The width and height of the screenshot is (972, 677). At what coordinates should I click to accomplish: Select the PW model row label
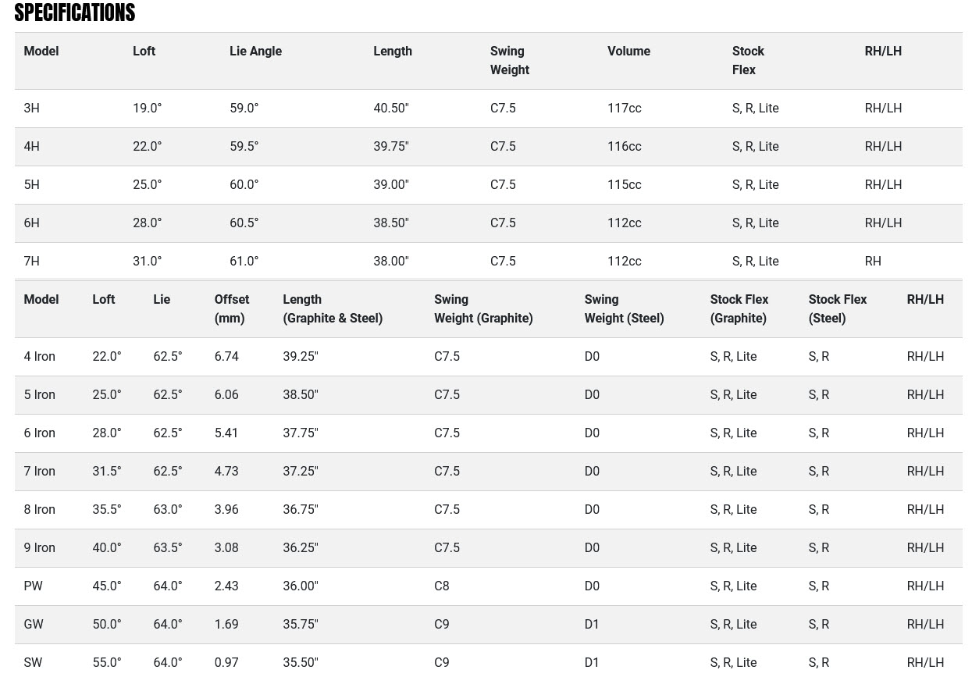point(33,586)
